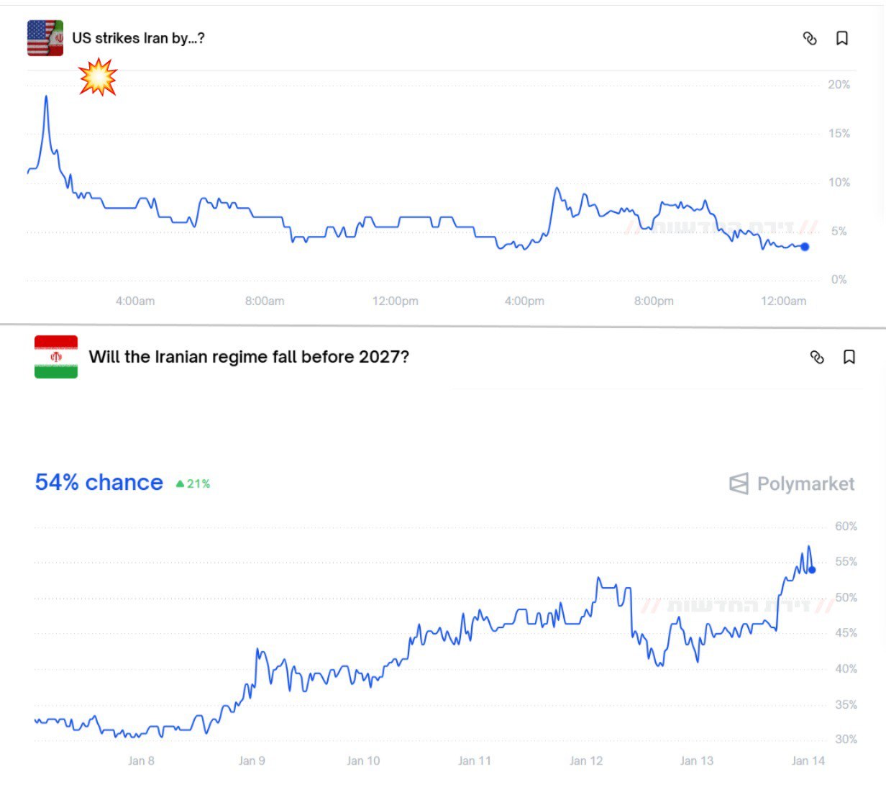Open "Will the Iranian regime fall before 2027?"
Image resolution: width=886 pixels, height=795 pixels.
click(249, 357)
